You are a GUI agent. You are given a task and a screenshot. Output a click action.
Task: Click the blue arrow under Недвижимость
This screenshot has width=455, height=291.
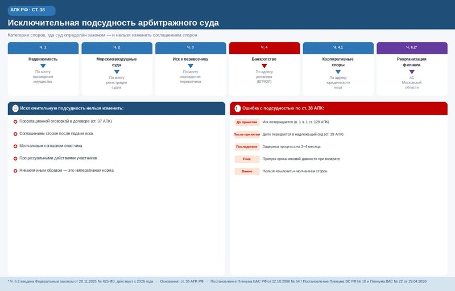43,66
